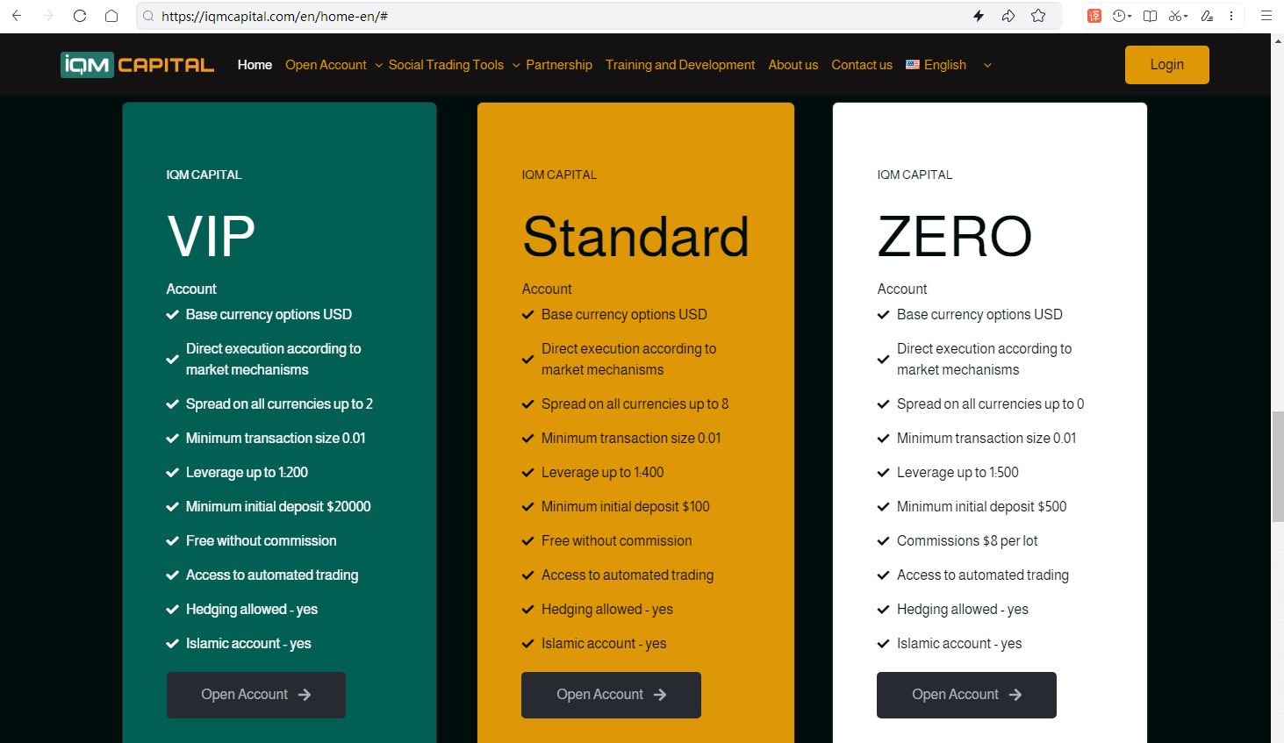Open the Contact us page
This screenshot has width=1284, height=743.
coord(862,65)
